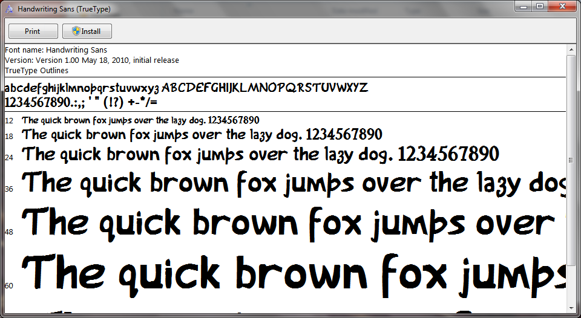Click the size 60 label
The width and height of the screenshot is (581, 318).
pos(9,286)
